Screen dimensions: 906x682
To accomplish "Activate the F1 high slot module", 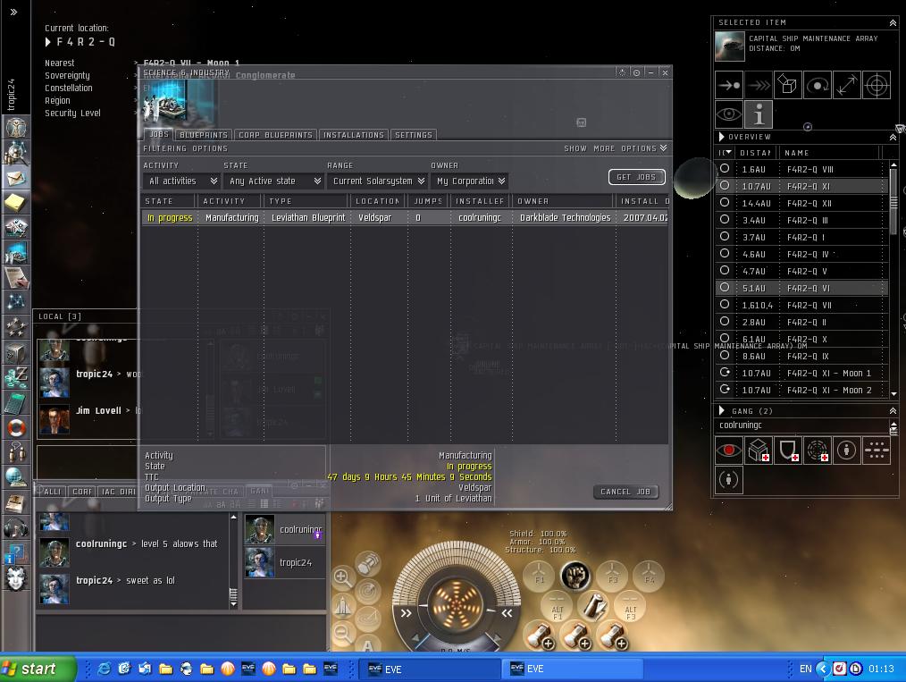I will pos(539,576).
